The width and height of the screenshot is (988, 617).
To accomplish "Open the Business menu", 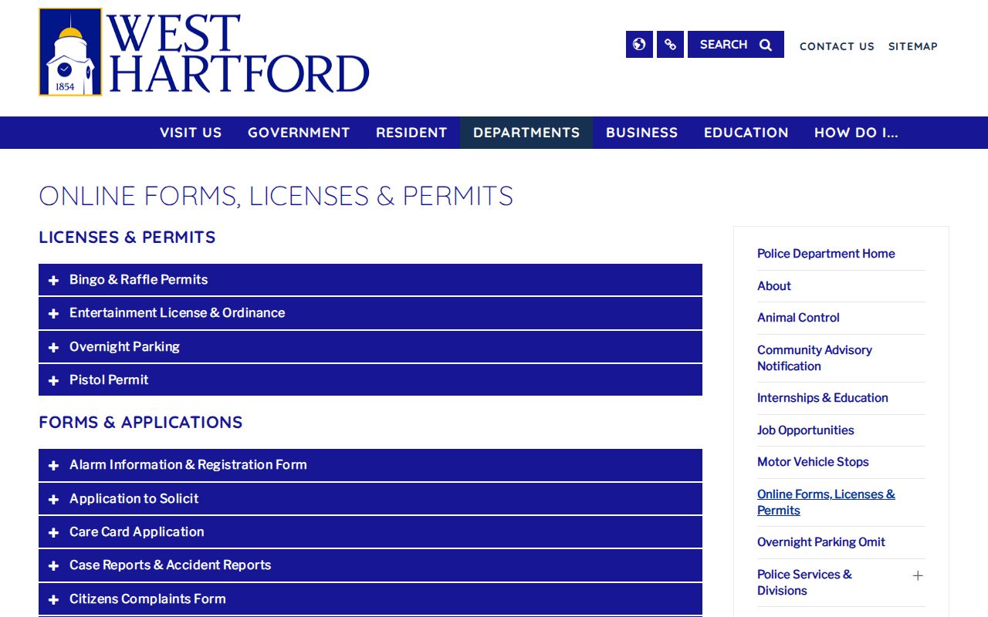I will click(642, 133).
